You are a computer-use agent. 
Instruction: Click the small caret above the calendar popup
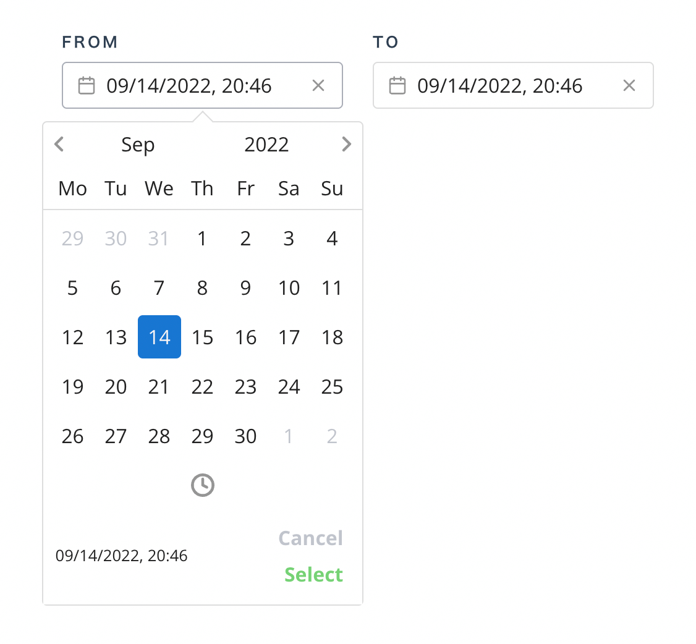coord(202,116)
